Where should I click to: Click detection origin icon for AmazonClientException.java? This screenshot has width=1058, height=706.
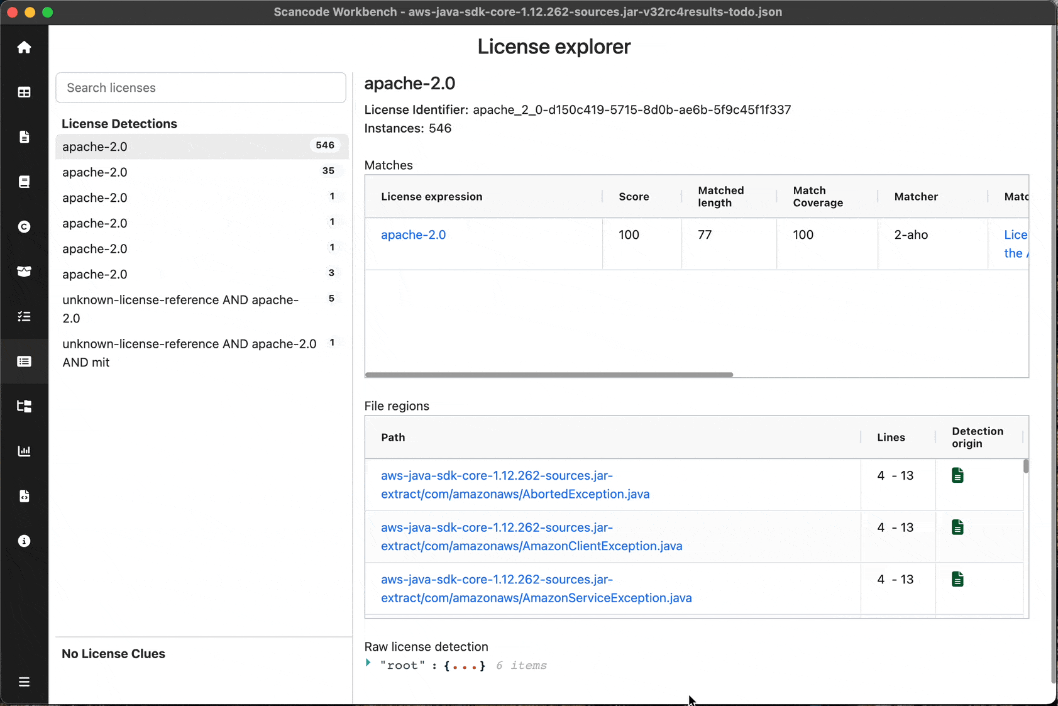957,527
